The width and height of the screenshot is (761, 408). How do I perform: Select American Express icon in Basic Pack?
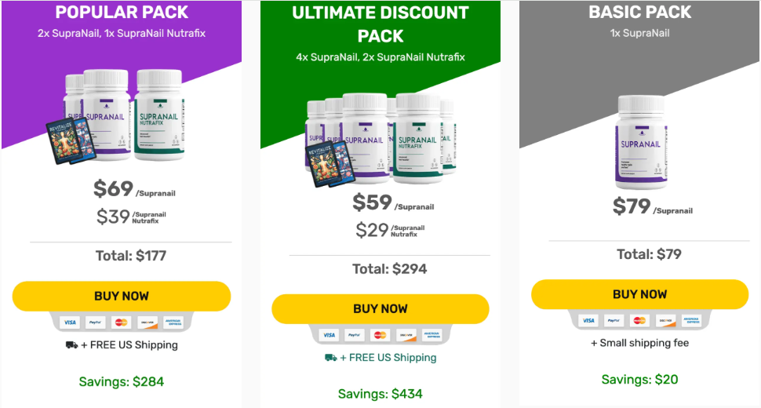pyautogui.click(x=691, y=320)
